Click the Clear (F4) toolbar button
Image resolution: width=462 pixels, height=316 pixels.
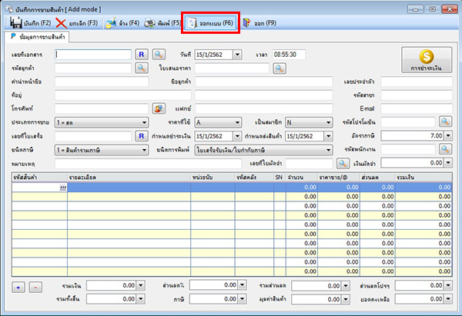[x=122, y=23]
